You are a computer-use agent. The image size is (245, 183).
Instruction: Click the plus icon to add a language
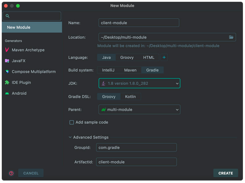pyautogui.click(x=164, y=57)
